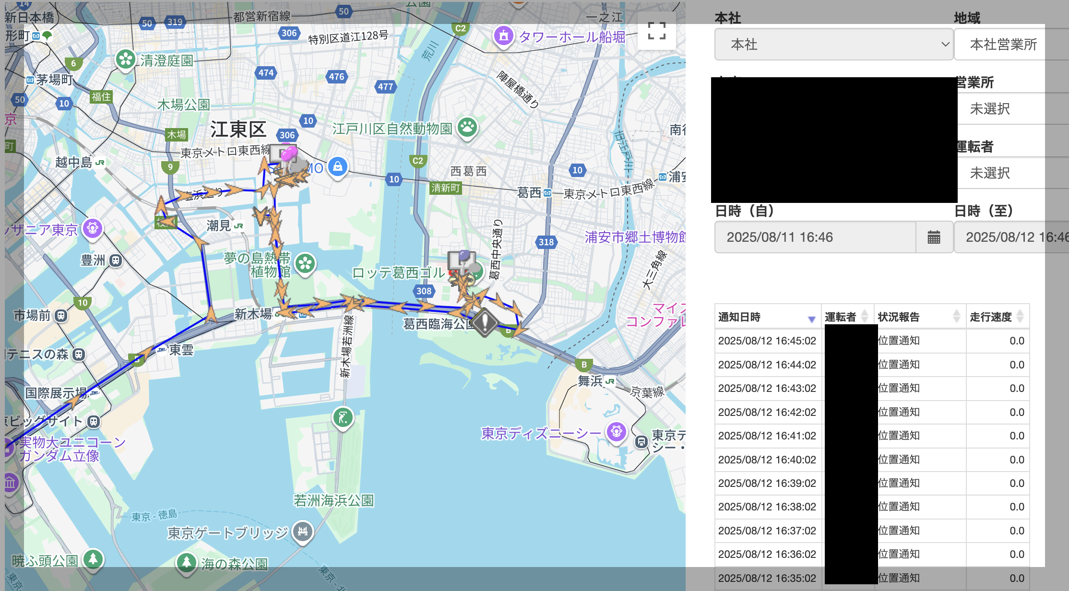This screenshot has height=591, width=1069.
Task: Click the 東京ディズニーシー attraction marker
Action: pos(617,432)
